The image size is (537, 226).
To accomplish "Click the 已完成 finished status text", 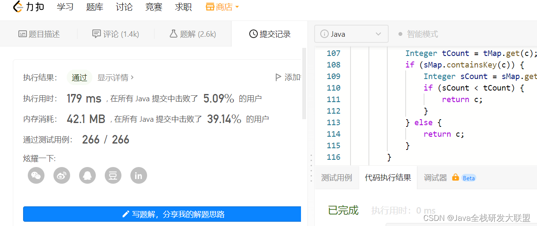I will point(343,210).
